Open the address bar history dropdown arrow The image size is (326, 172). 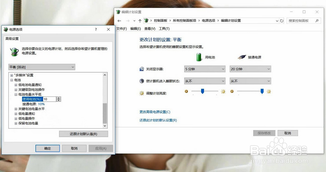[277, 21]
